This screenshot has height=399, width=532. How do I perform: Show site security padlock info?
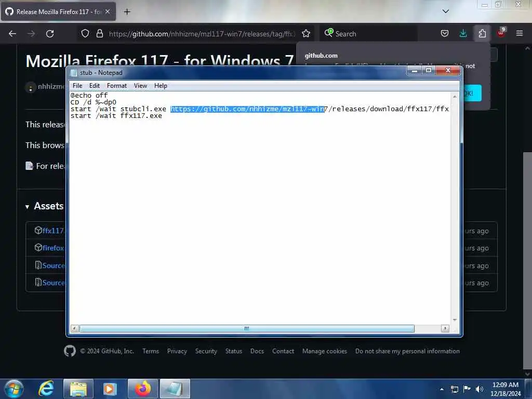tap(99, 34)
